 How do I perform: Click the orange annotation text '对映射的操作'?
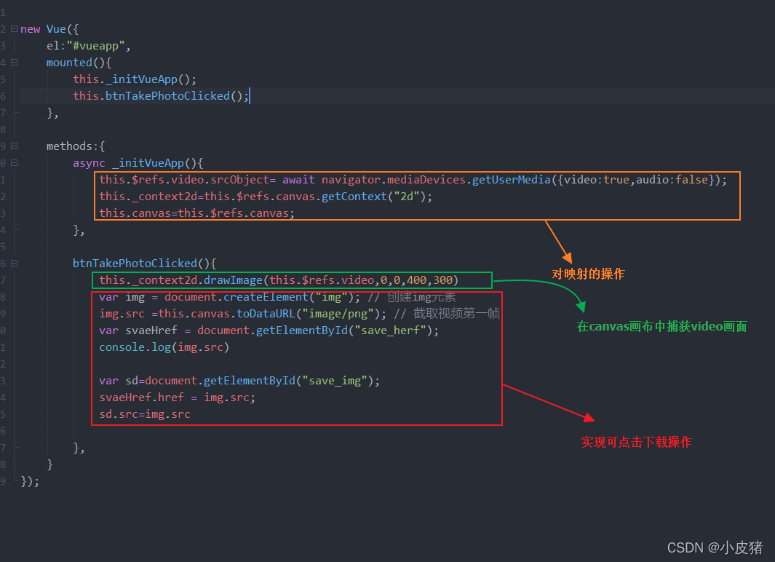(588, 274)
